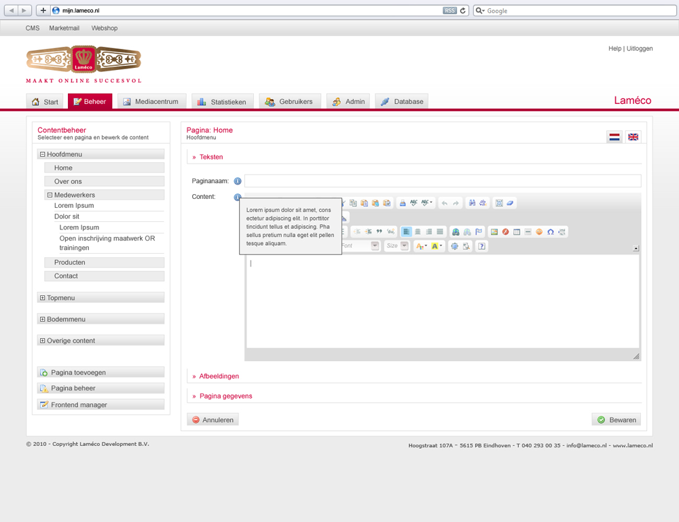Screen dimensions: 679x522
Task: Switch language to the English flag
Action: 633,137
